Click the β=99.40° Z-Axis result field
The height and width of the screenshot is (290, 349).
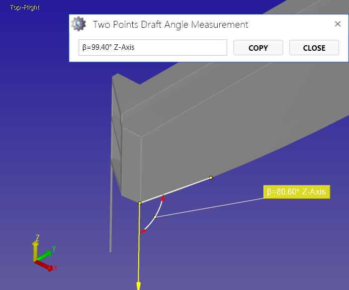tap(153, 48)
